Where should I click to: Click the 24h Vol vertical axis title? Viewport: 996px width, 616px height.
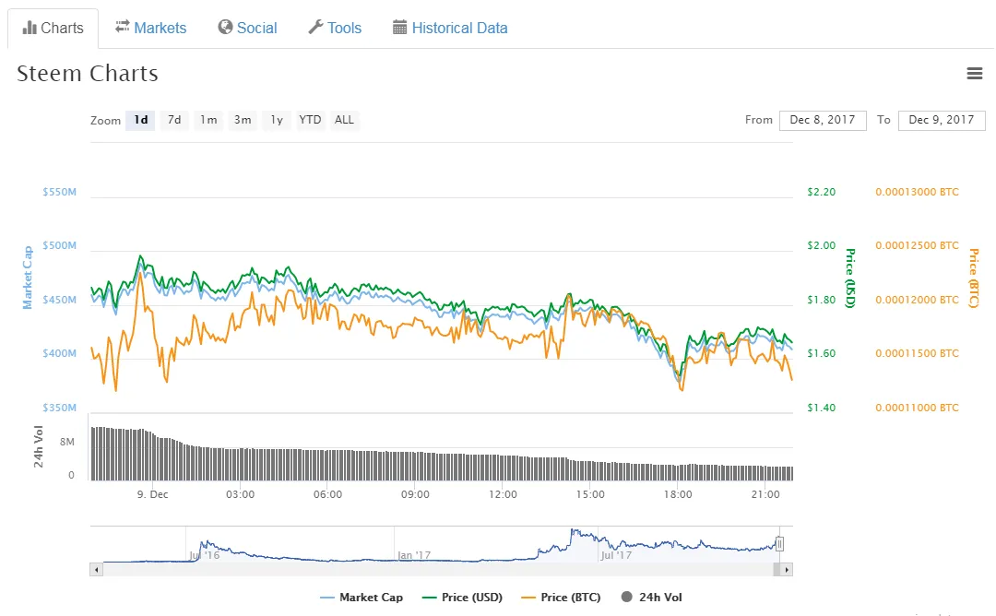coord(39,446)
